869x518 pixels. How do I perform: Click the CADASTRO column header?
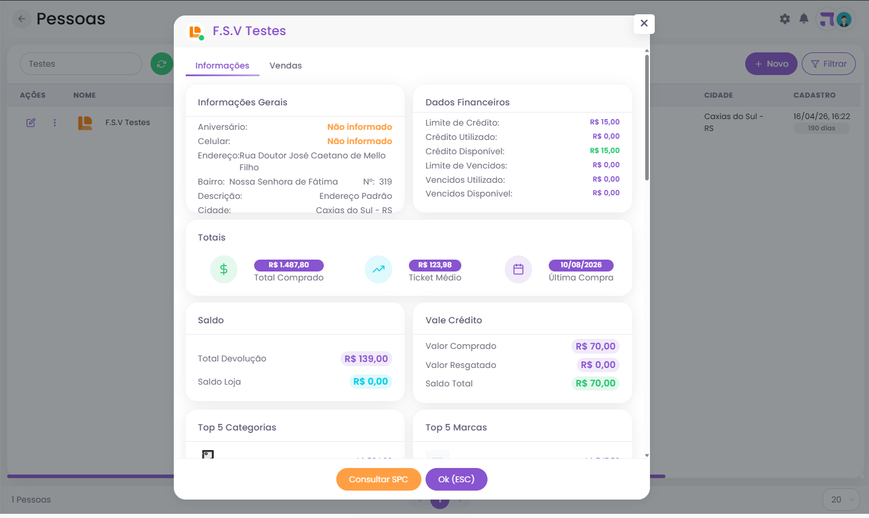coord(814,95)
